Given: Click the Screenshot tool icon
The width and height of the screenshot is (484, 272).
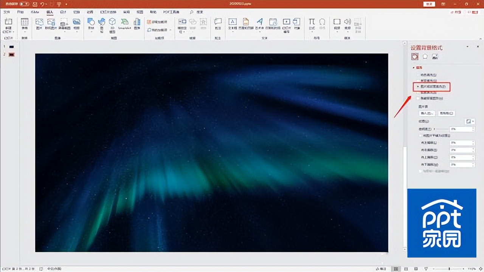Looking at the screenshot, I should [64, 22].
